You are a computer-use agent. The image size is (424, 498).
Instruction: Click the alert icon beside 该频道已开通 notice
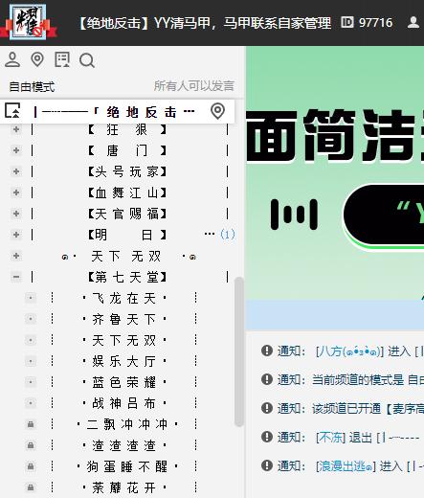267,408
